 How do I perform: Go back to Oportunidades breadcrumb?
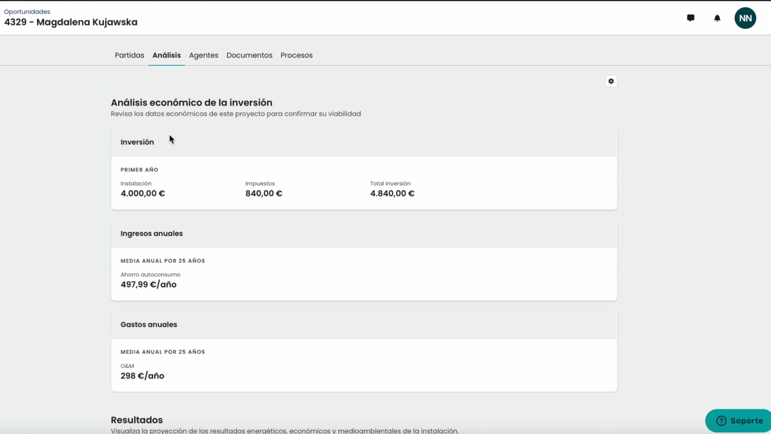(x=27, y=12)
